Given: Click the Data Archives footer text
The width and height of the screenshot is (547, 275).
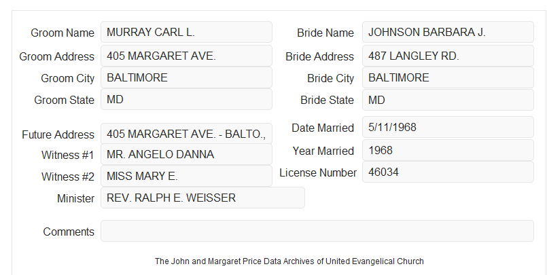Looking at the screenshot, I should click(x=289, y=261).
